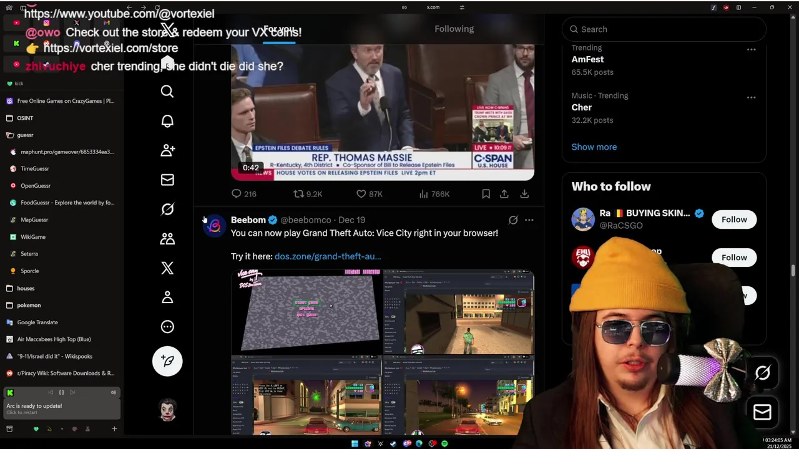Screen dimensions: 799x449
Task: Open Free Online Games on CrazyGames tab
Action: 61,101
